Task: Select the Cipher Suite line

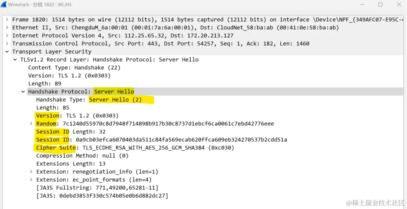Action: tap(135, 148)
